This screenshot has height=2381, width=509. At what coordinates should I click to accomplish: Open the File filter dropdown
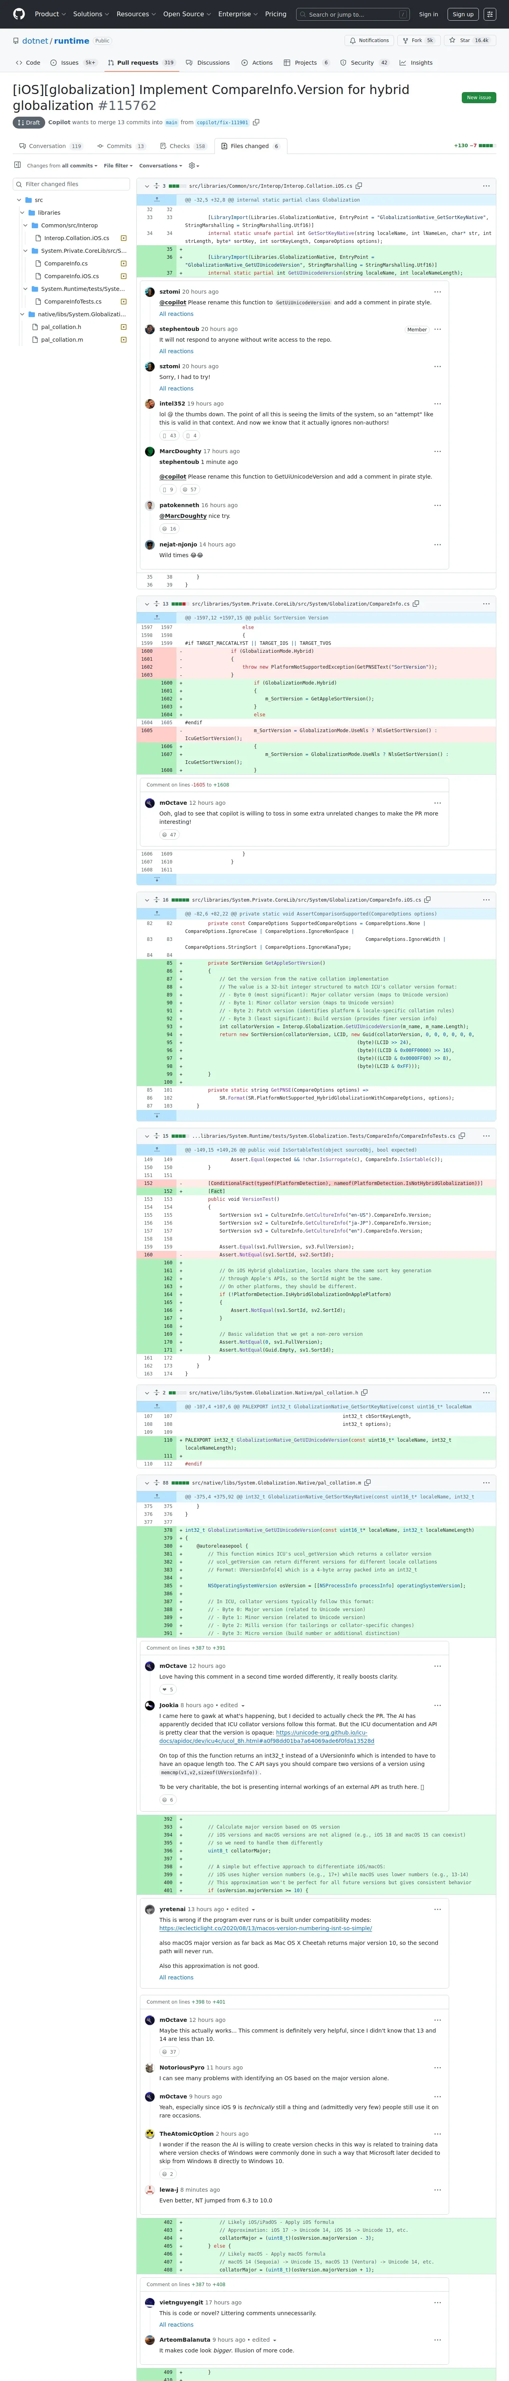[118, 166]
